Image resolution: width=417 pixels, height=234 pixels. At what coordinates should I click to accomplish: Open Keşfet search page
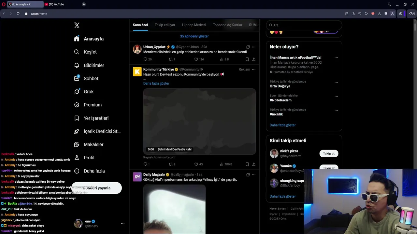pyautogui.click(x=85, y=52)
